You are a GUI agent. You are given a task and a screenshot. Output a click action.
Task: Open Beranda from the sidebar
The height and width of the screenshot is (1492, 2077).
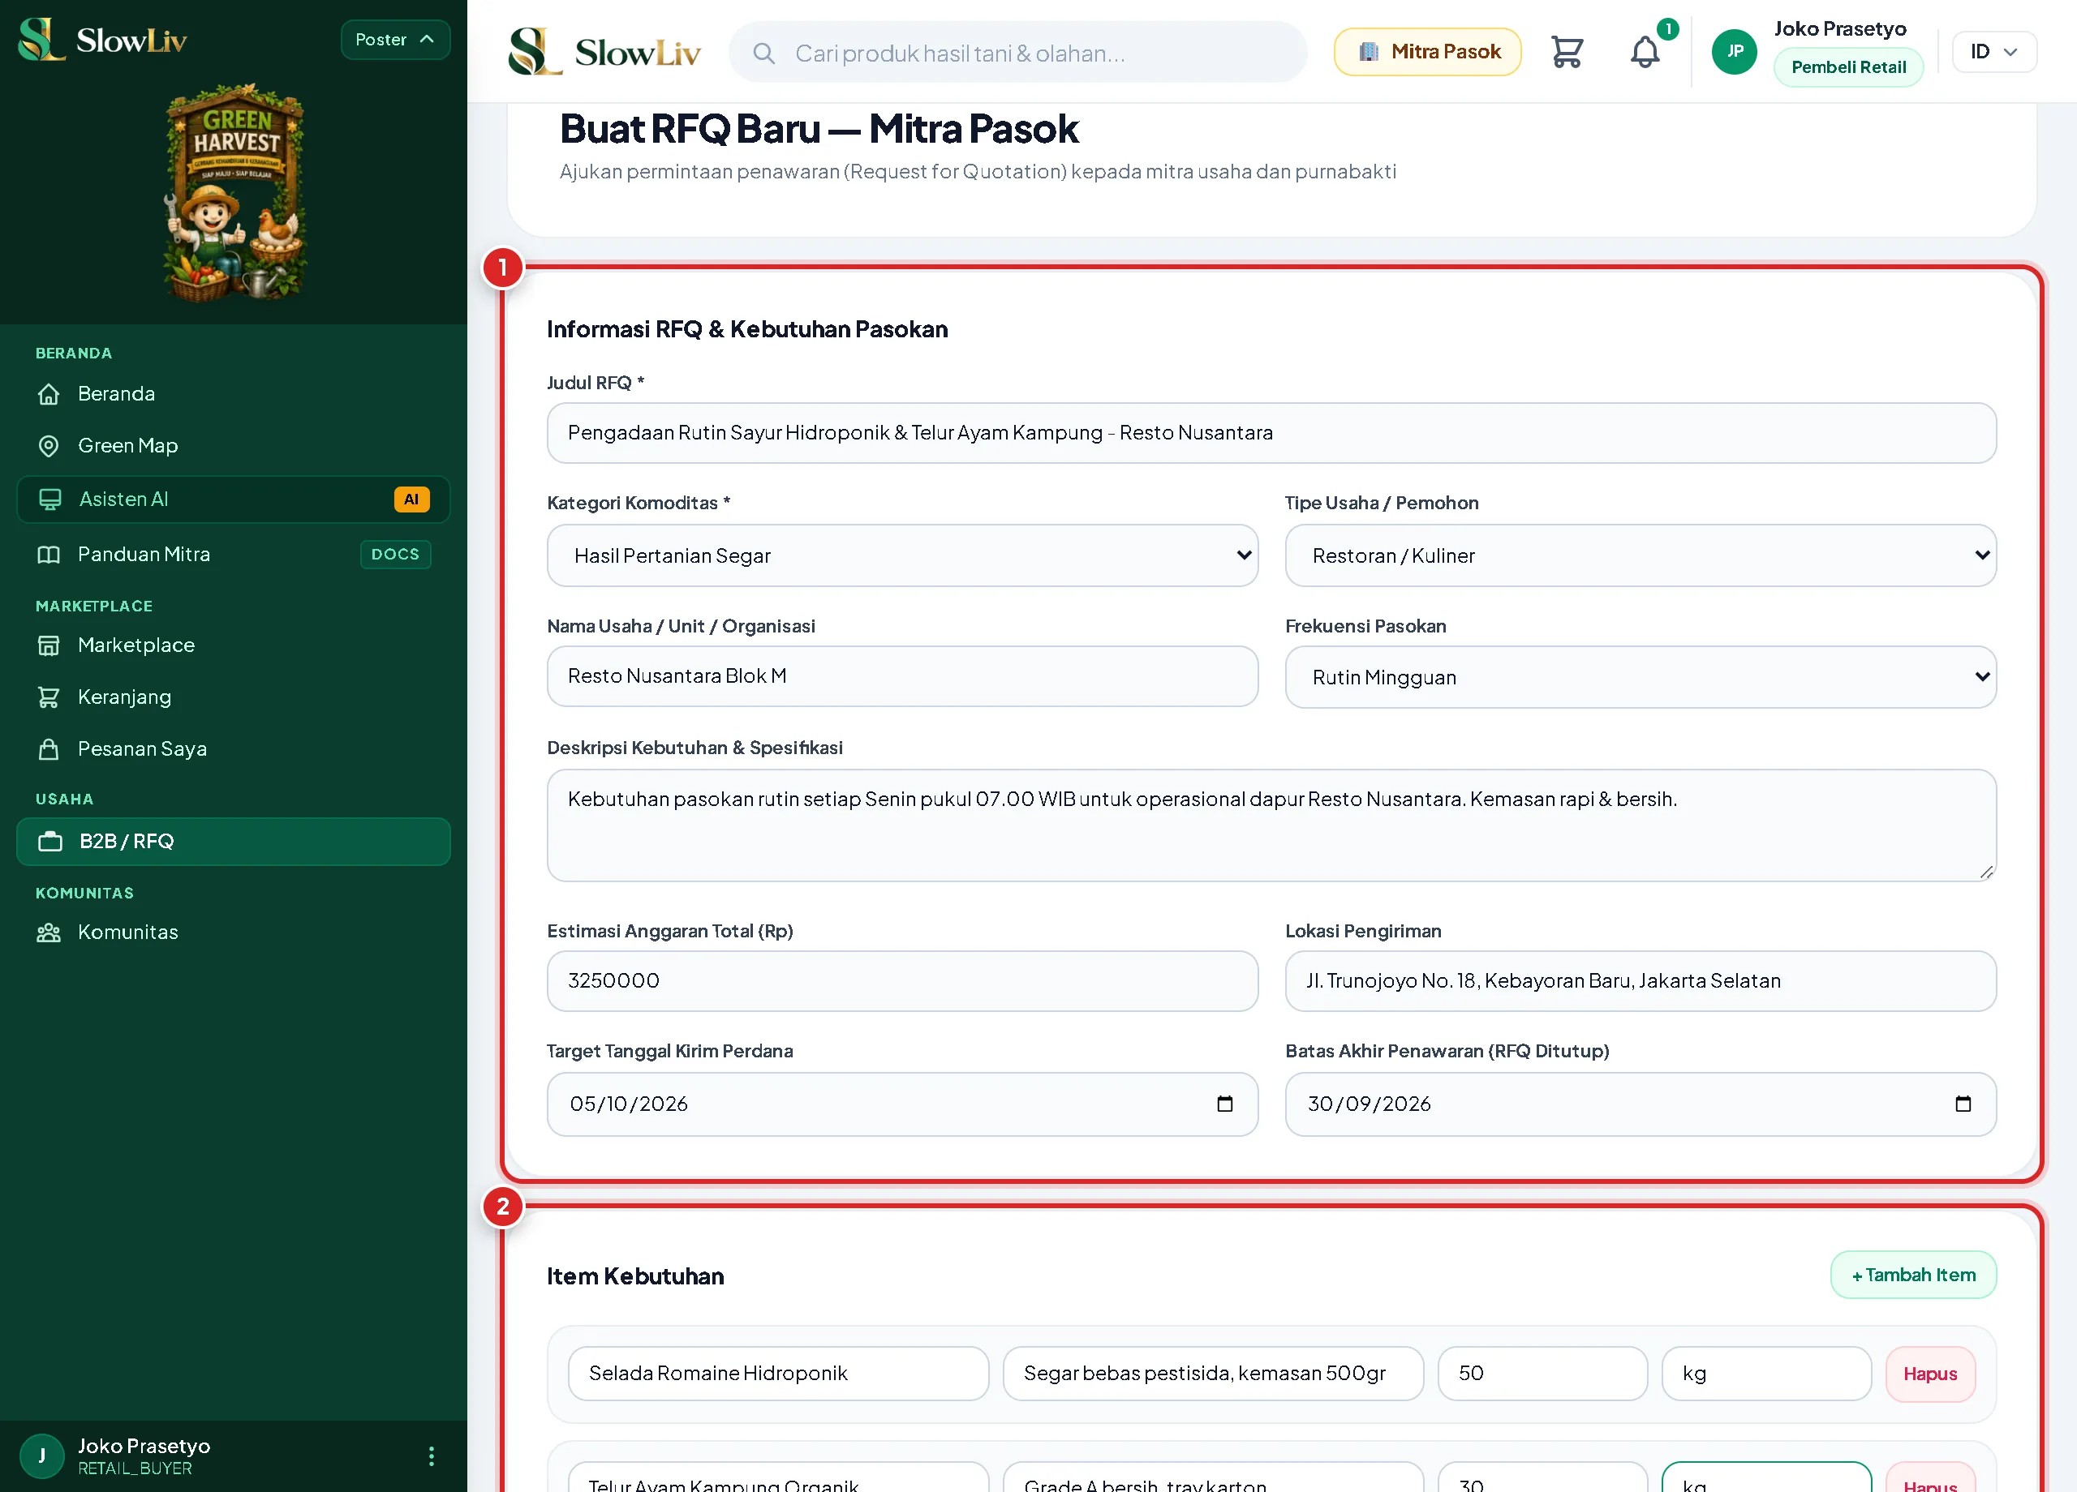[x=233, y=393]
